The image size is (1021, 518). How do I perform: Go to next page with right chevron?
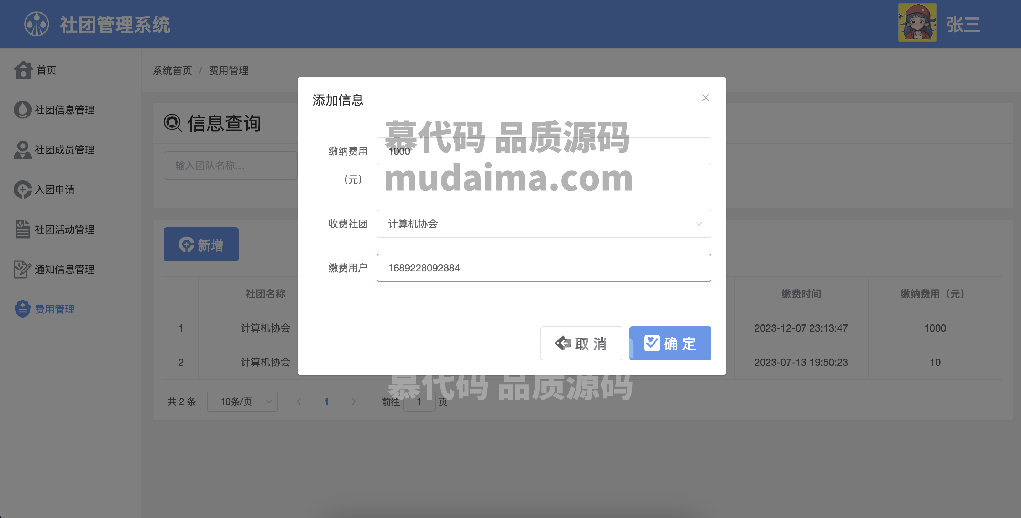tap(354, 402)
